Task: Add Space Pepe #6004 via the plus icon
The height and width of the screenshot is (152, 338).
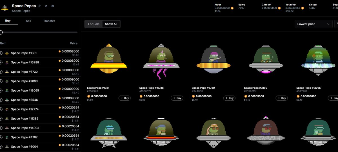Action: 1,147
